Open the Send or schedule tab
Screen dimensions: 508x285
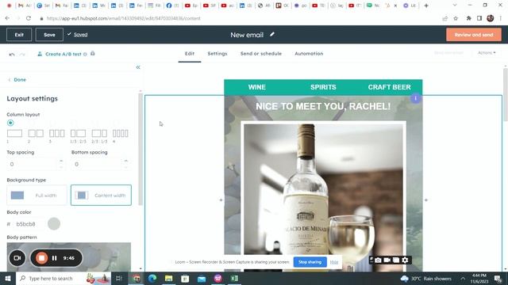click(x=261, y=54)
